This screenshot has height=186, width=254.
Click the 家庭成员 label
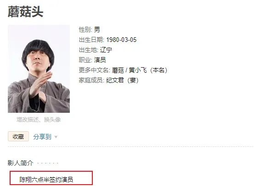[91, 80]
